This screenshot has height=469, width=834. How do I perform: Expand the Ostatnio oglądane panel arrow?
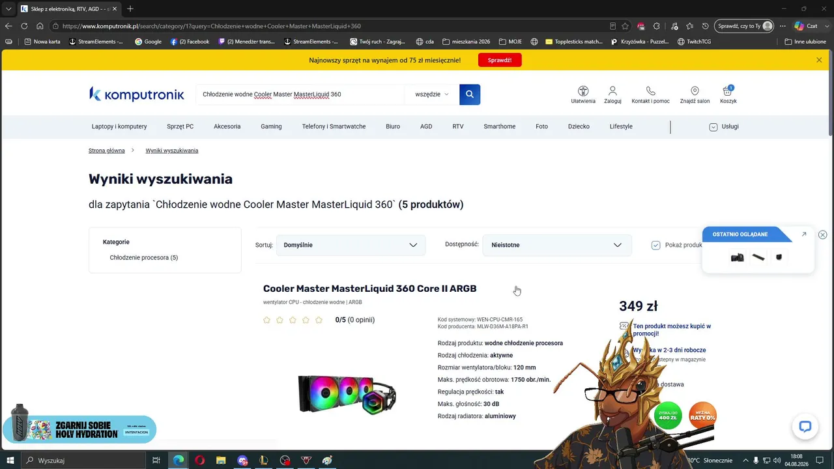point(804,234)
